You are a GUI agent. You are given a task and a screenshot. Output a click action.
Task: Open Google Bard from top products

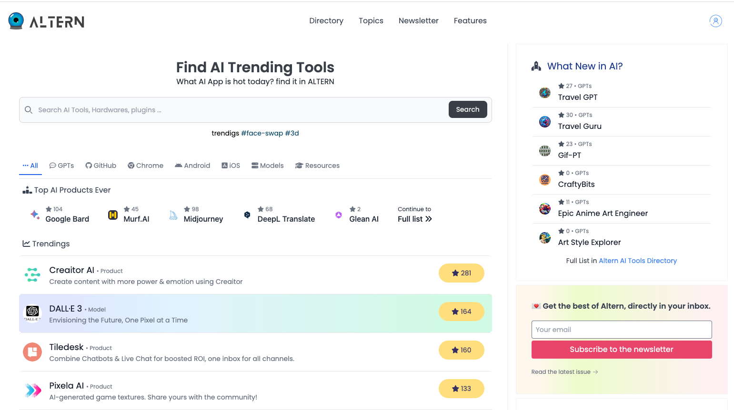[x=67, y=219]
